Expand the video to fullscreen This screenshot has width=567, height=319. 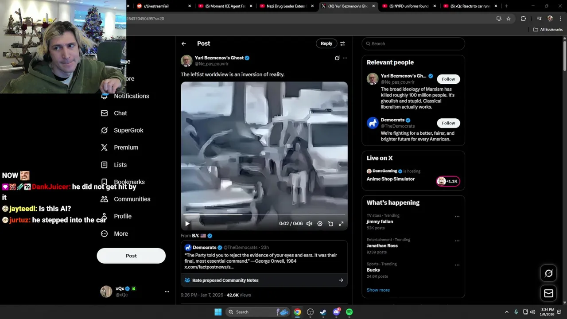point(341,224)
